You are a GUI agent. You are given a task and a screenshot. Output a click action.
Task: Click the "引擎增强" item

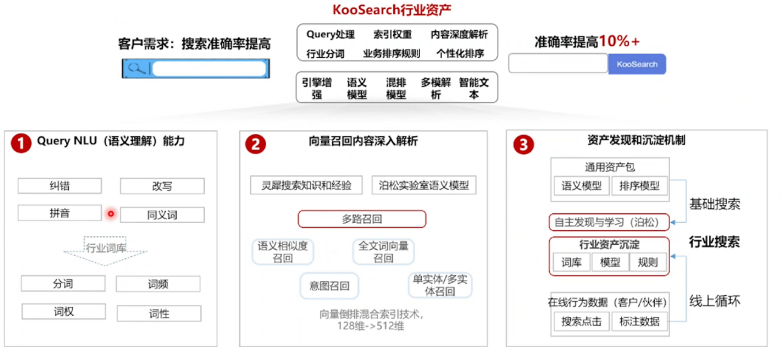(317, 88)
